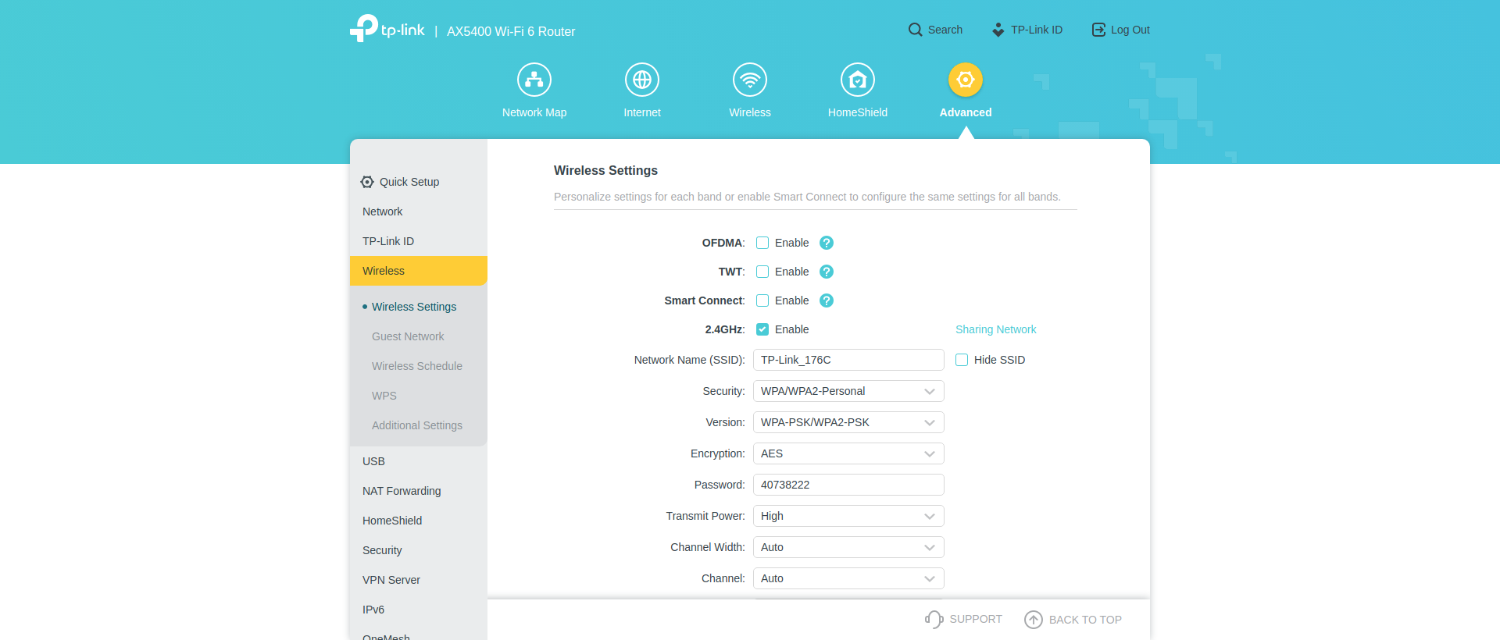This screenshot has width=1500, height=640.
Task: Open the Transmit Power dropdown
Action: tap(848, 516)
